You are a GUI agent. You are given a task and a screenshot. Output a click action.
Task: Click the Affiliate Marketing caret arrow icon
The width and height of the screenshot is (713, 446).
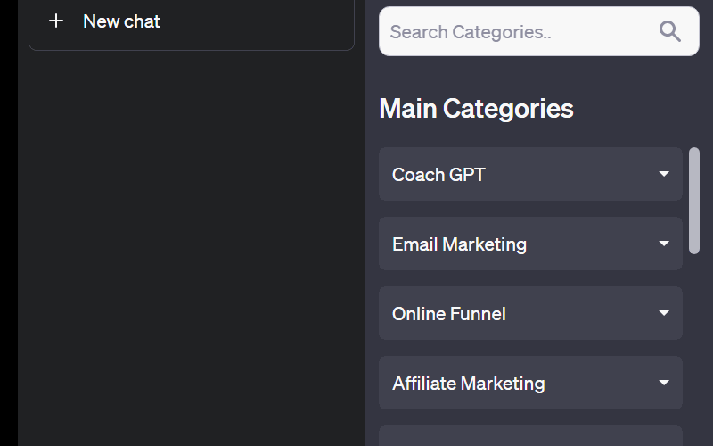[664, 383]
